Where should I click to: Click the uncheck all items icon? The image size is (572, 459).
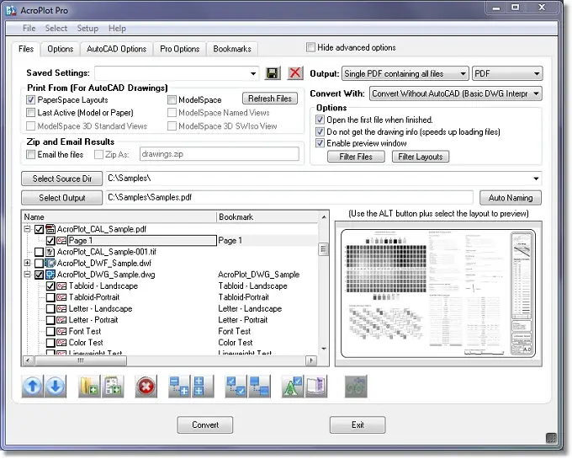(259, 386)
